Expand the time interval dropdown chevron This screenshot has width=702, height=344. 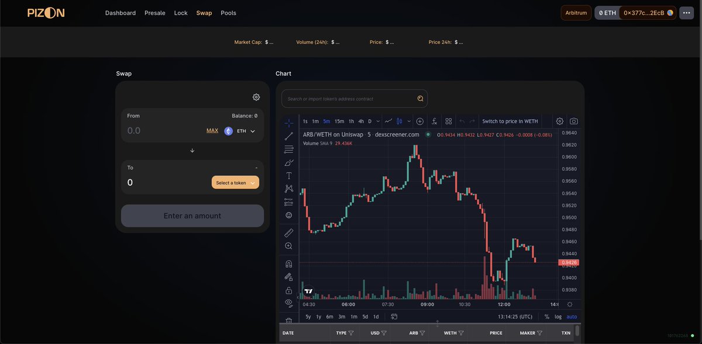point(378,121)
